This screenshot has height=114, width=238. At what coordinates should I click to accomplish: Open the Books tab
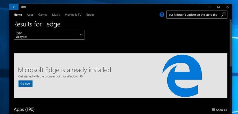(90, 15)
